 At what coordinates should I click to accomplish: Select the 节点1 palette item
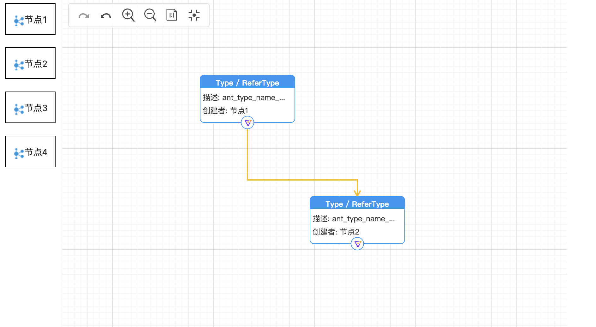click(x=30, y=19)
